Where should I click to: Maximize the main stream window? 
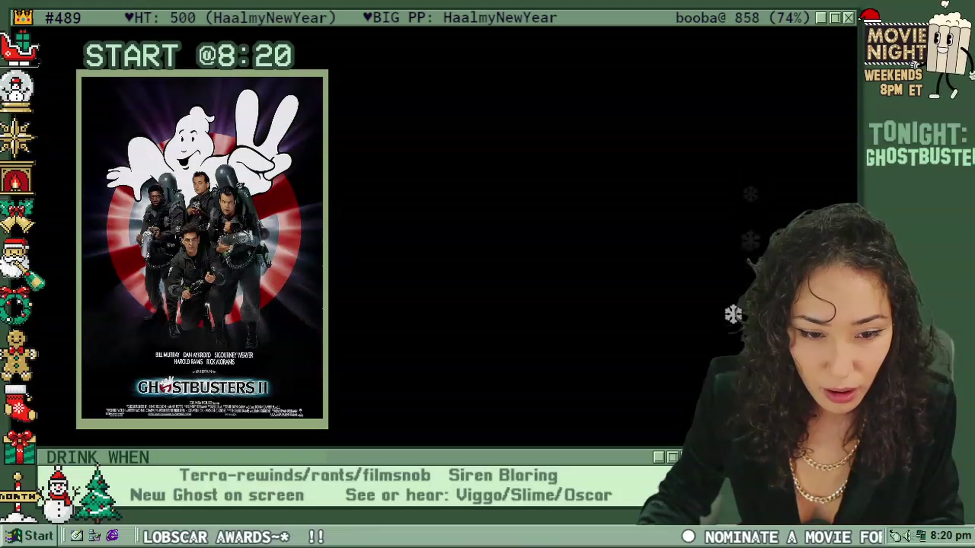pyautogui.click(x=835, y=18)
